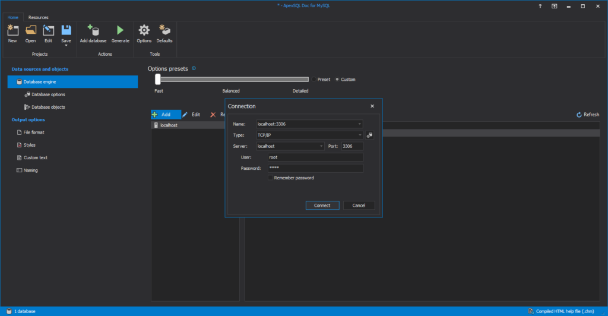The image size is (608, 316).
Task: Select the Preset radio button
Action: [315, 80]
